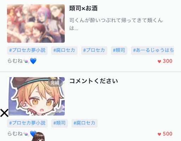Select the first #プロセカ夢小説 tag

coord(27,50)
